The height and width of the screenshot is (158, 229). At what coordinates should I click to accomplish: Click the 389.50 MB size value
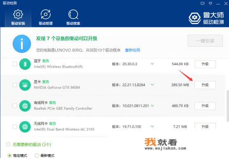pos(180,85)
